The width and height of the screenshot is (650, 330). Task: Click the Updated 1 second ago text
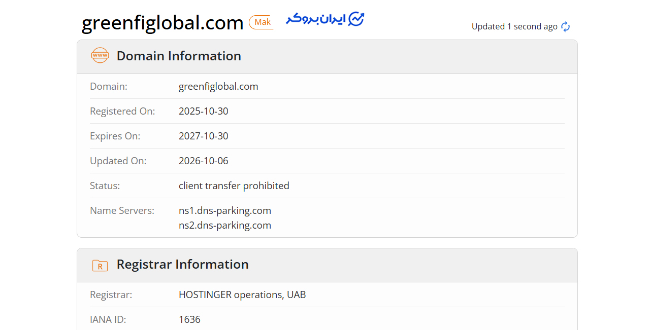tap(514, 26)
